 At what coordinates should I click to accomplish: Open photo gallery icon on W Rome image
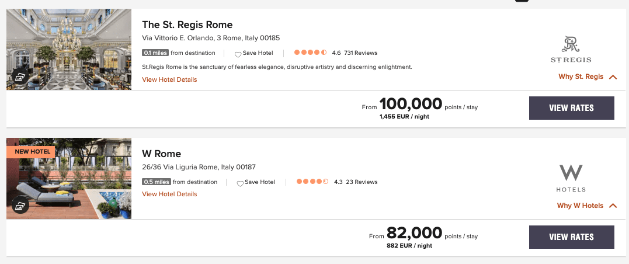click(x=20, y=206)
